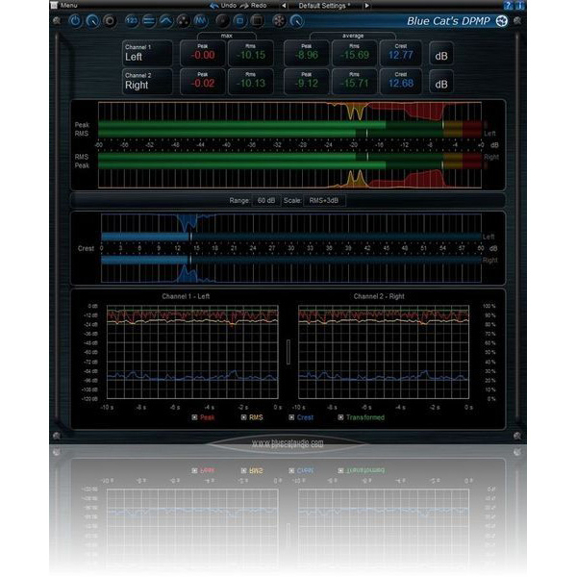This screenshot has height=577, width=577.
Task: Click Right average Peak value -9.12
Action: point(307,82)
